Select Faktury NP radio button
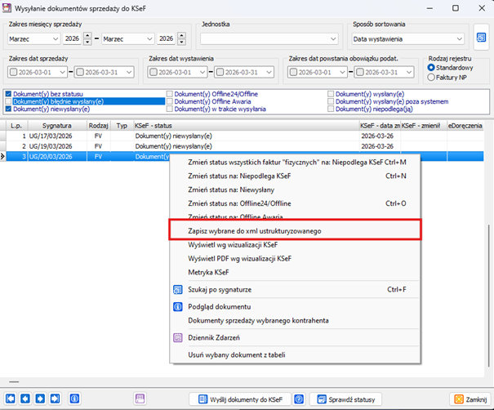The width and height of the screenshot is (494, 410). (x=431, y=78)
